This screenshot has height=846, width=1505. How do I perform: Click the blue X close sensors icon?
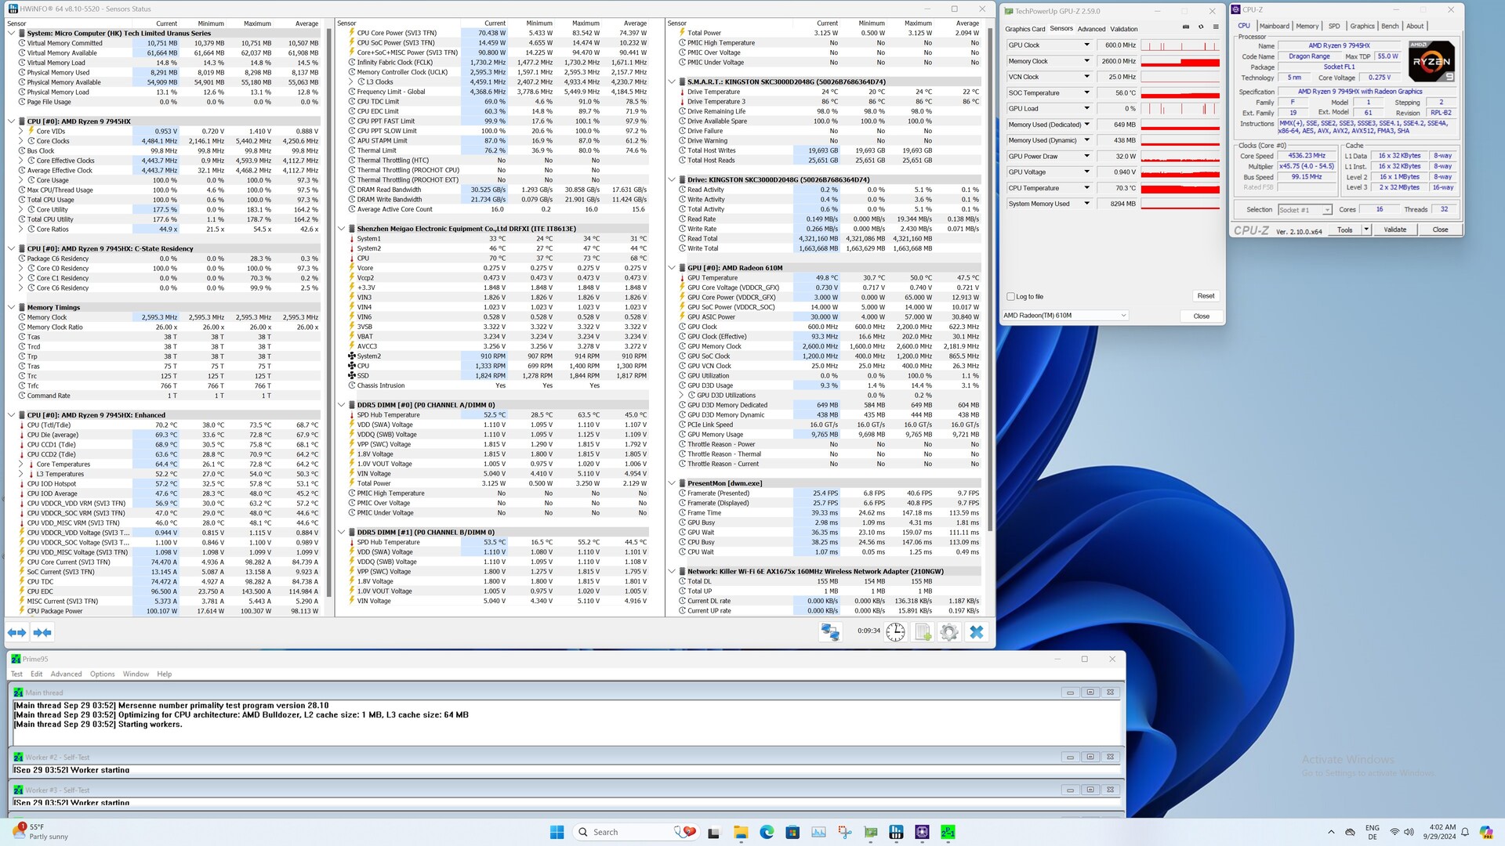pyautogui.click(x=976, y=632)
